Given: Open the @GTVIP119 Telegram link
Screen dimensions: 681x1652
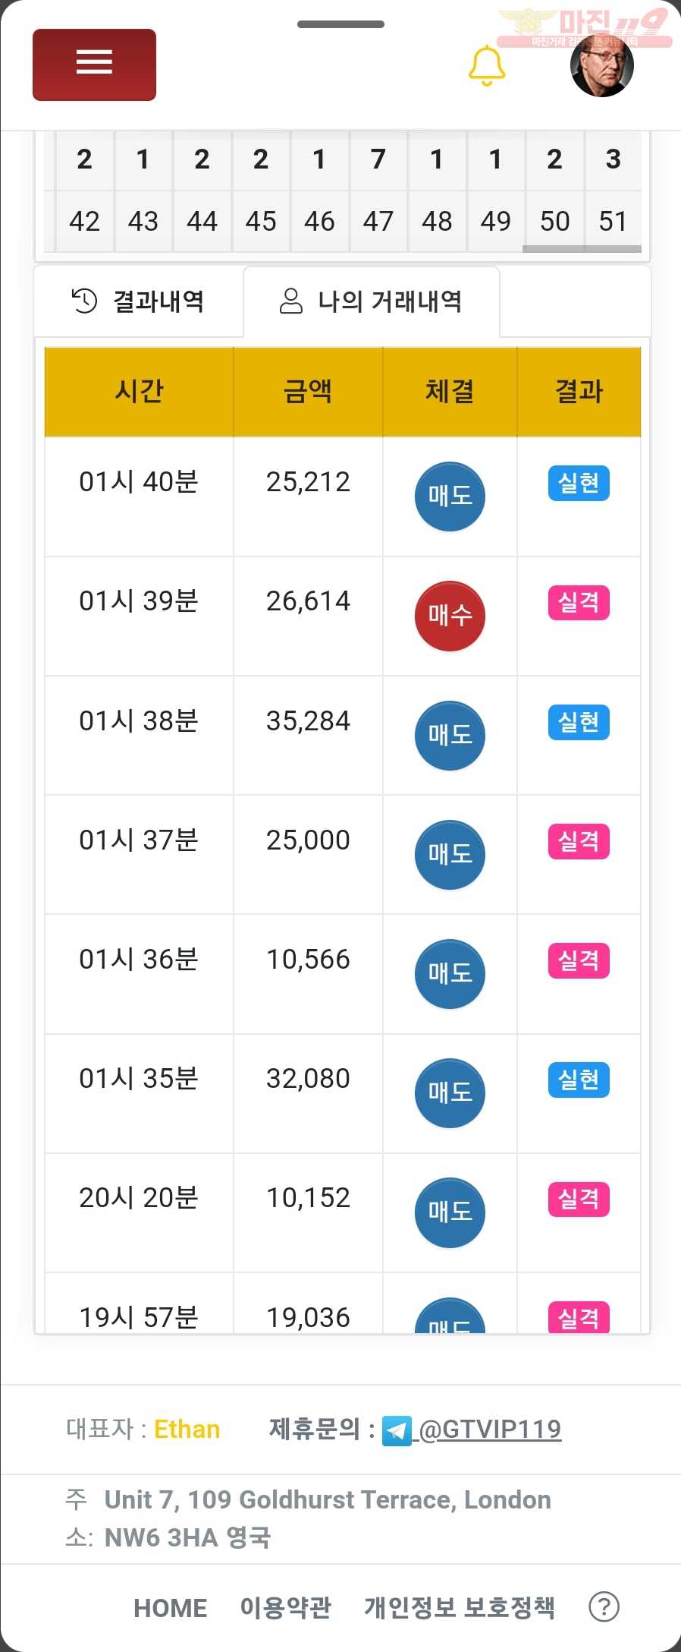Looking at the screenshot, I should pos(490,1430).
